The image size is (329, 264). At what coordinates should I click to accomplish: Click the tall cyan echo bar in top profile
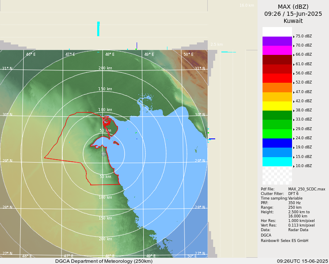98,29
